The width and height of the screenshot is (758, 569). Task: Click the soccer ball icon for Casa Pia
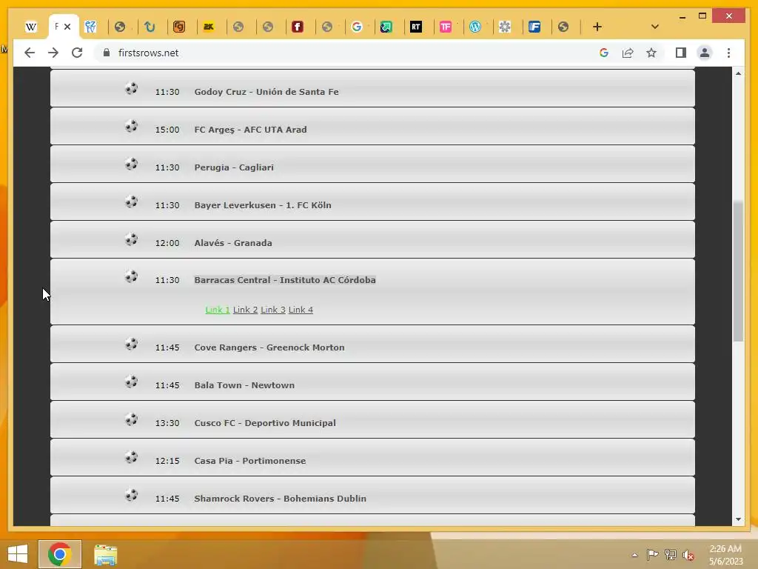tap(132, 457)
